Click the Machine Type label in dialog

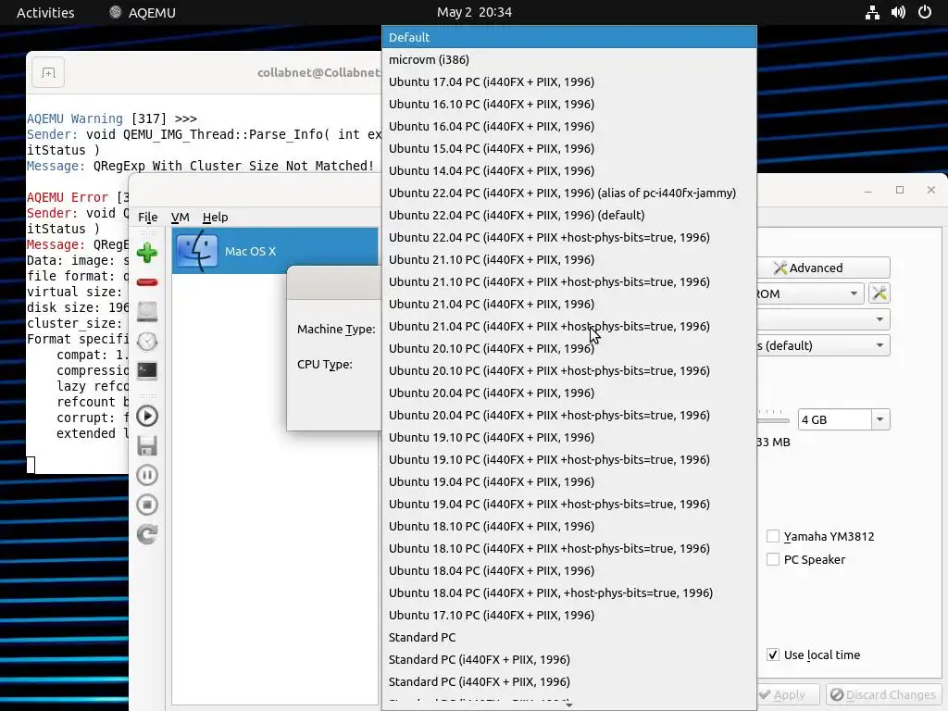[x=336, y=329]
